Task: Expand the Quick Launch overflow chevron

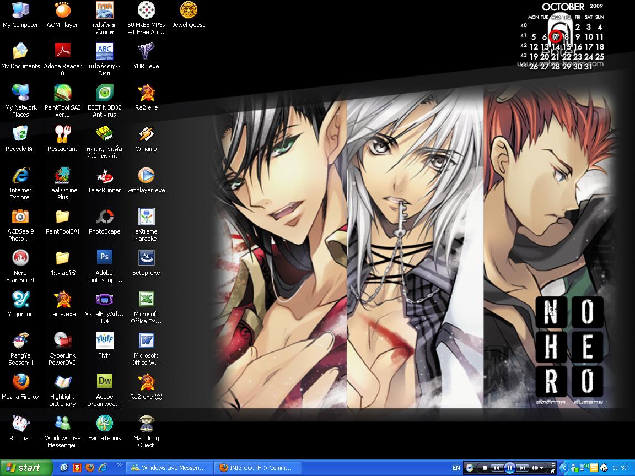Action: point(120,465)
